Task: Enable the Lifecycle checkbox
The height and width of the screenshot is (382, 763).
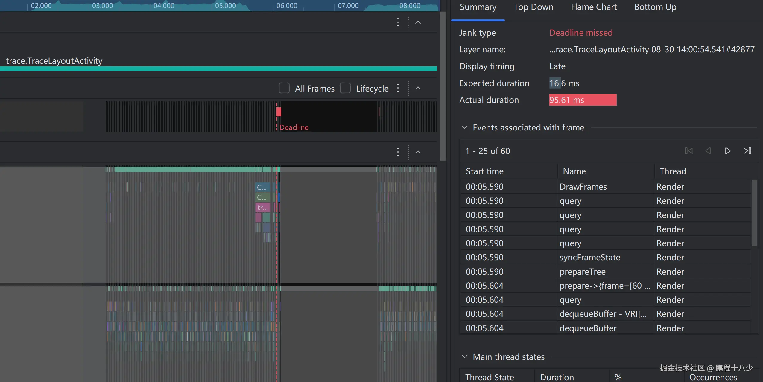Action: click(x=345, y=88)
